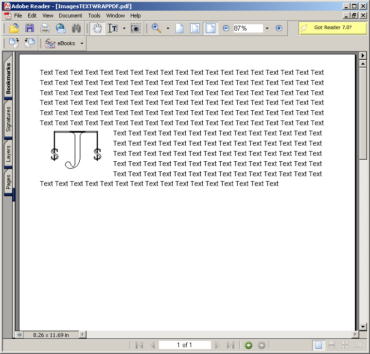Open the Window menu

[115, 16]
